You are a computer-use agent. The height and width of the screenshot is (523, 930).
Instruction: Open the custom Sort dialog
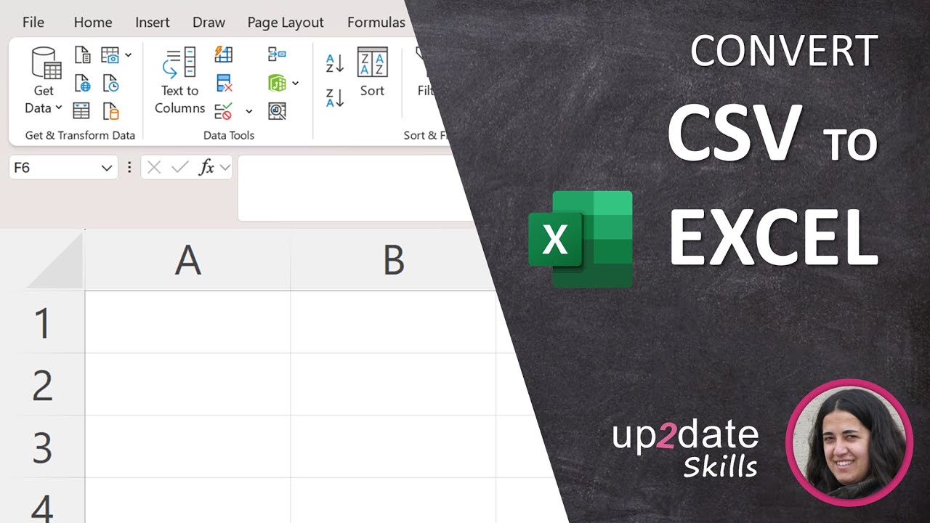372,73
